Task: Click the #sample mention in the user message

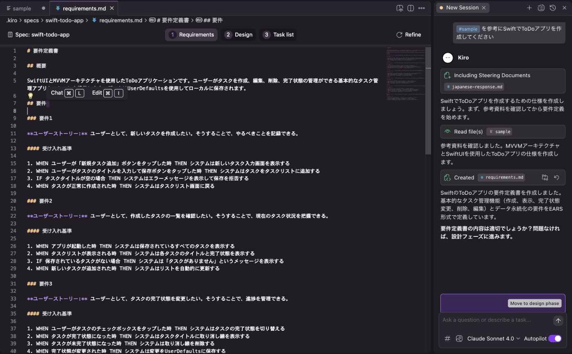Action: tap(468, 29)
